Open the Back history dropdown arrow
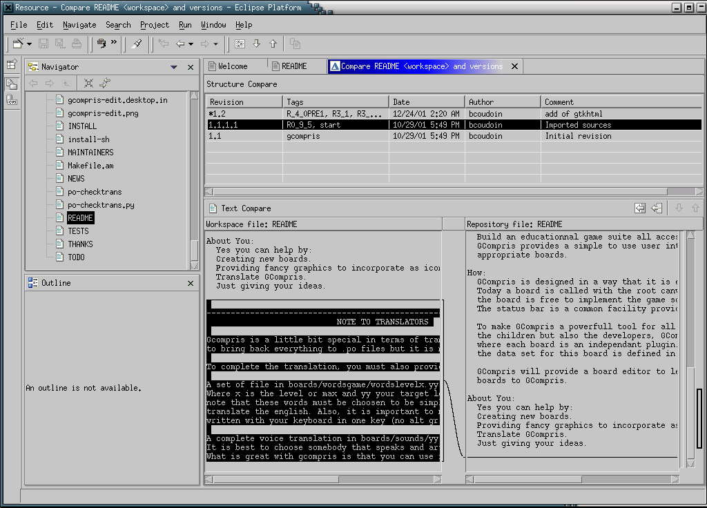This screenshot has width=707, height=508. coord(191,44)
